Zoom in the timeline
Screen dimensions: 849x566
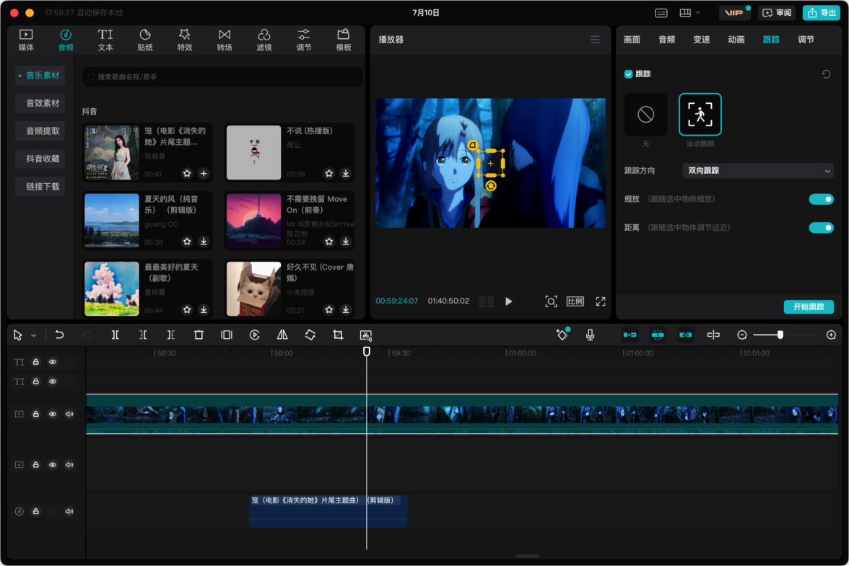(x=831, y=335)
